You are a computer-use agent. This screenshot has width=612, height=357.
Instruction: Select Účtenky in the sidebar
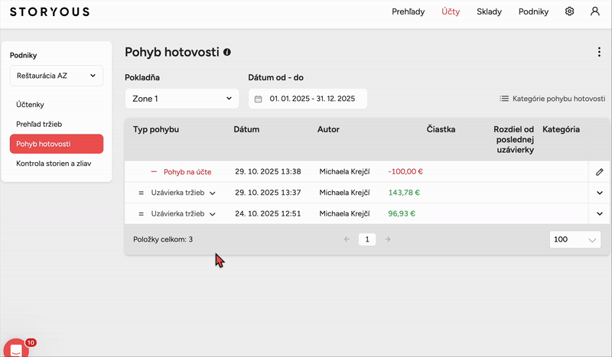tap(31, 103)
